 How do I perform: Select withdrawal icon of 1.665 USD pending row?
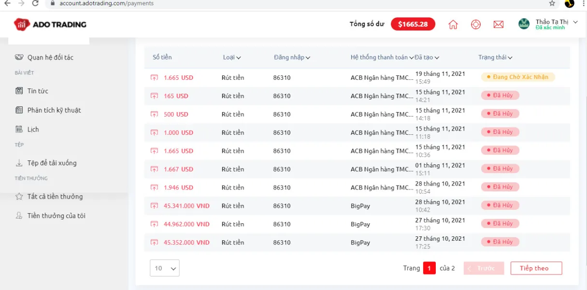point(154,77)
